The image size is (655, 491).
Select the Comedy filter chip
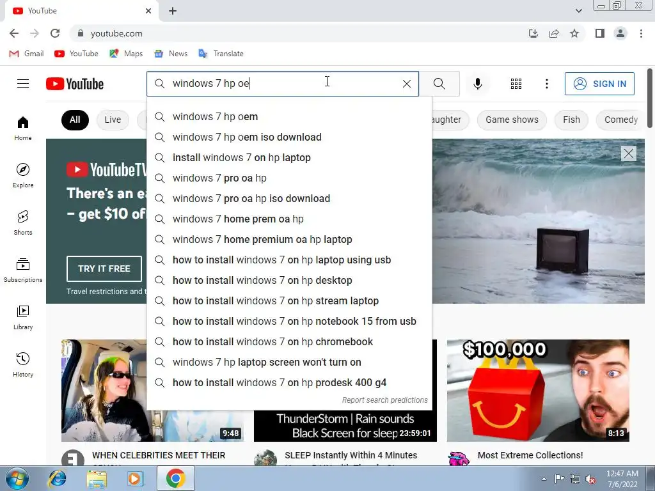pyautogui.click(x=620, y=120)
